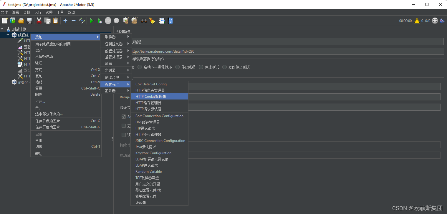The width and height of the screenshot is (447, 214).
Task: Toggle the 延 (delay) checkbox
Action: 124,126
